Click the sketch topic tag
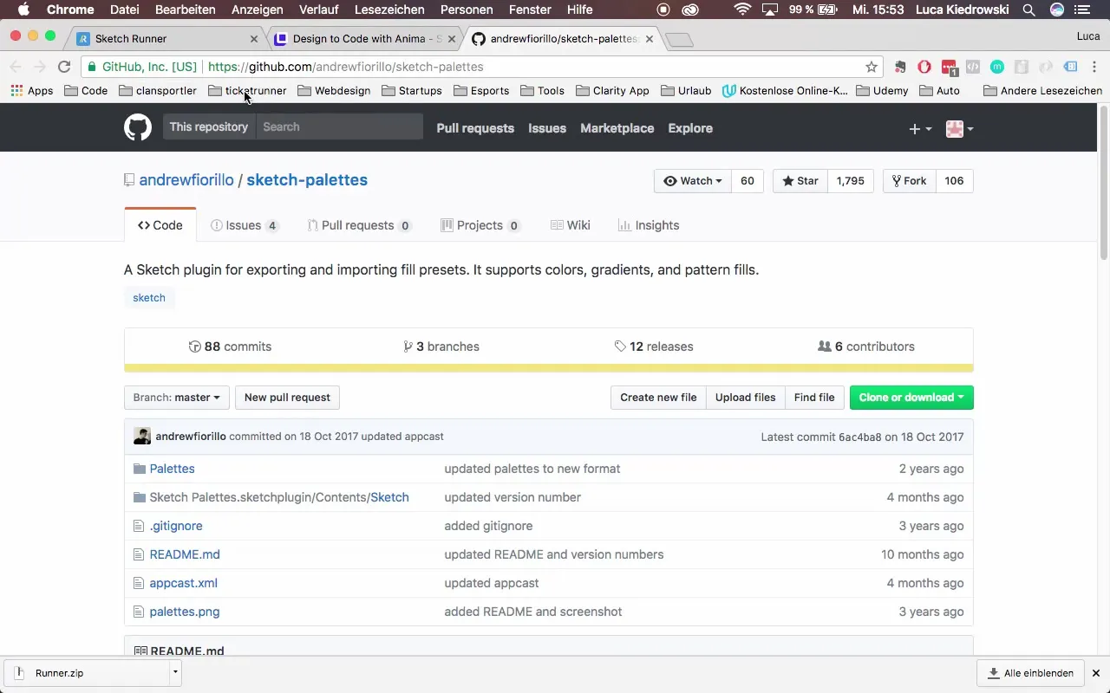This screenshot has height=693, width=1110. click(149, 298)
